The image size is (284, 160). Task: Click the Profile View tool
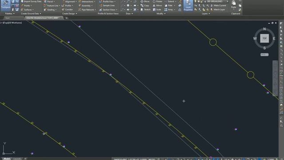pos(108,1)
